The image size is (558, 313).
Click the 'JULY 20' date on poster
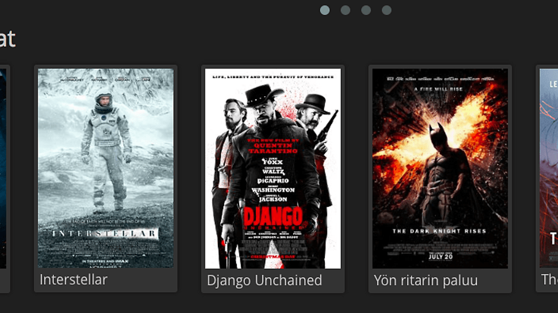point(440,256)
